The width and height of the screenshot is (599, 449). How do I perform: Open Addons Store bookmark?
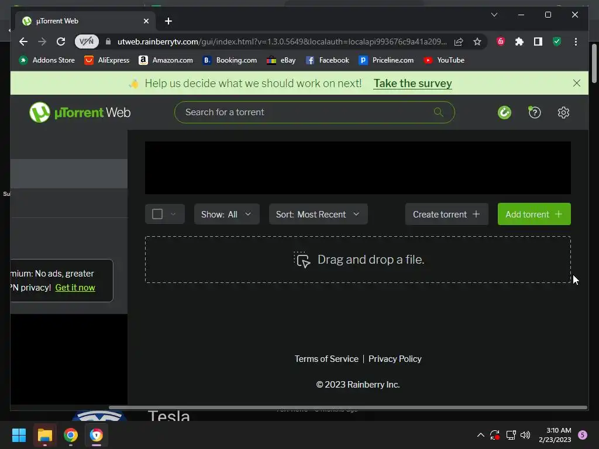pyautogui.click(x=47, y=60)
